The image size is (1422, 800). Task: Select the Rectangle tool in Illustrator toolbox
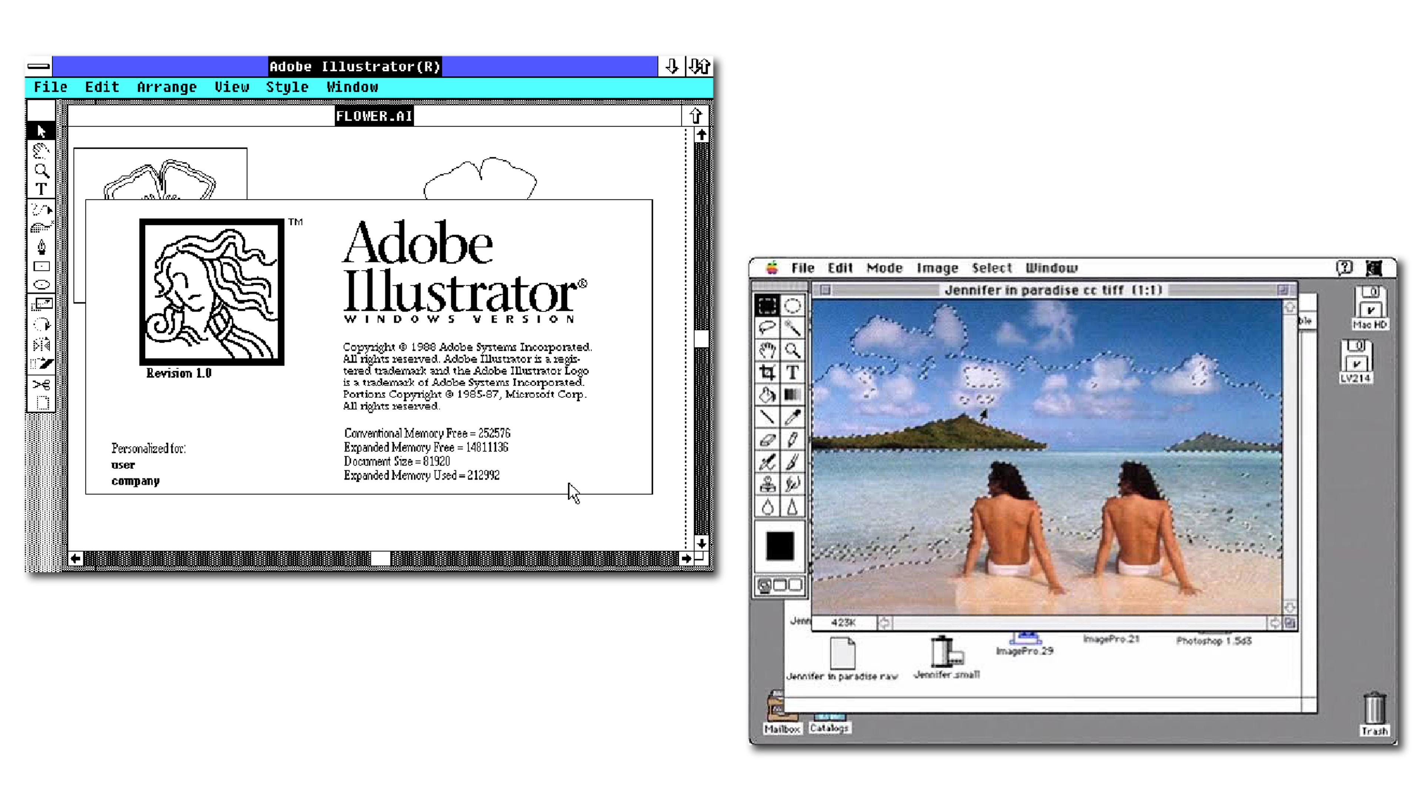(x=41, y=267)
